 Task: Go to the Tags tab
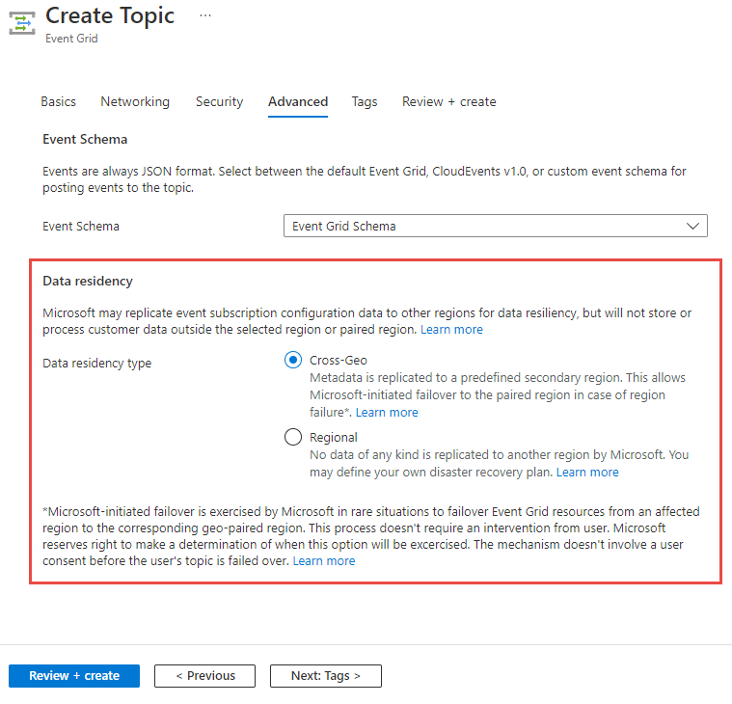click(x=365, y=101)
